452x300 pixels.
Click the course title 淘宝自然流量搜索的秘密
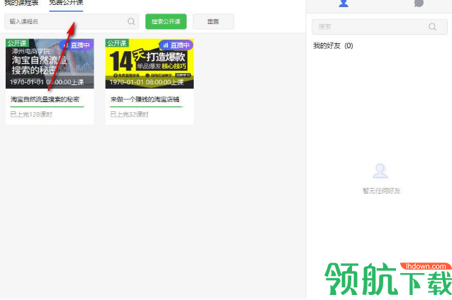coord(45,99)
